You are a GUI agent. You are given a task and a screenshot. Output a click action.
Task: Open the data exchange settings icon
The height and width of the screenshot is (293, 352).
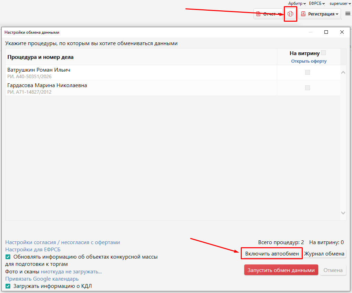point(290,14)
